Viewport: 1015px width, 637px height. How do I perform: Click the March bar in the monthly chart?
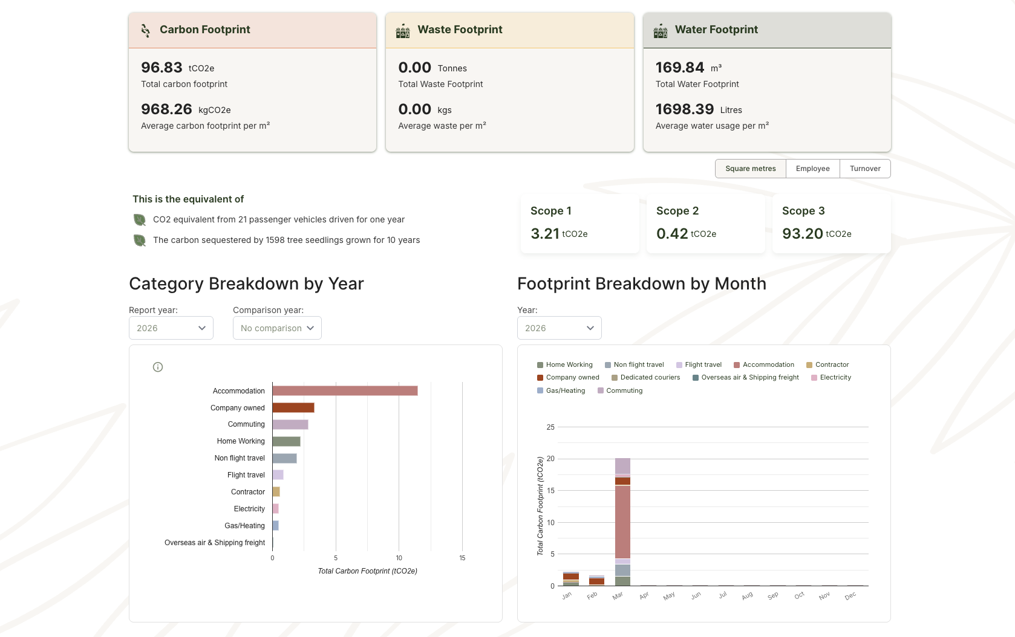click(x=623, y=520)
